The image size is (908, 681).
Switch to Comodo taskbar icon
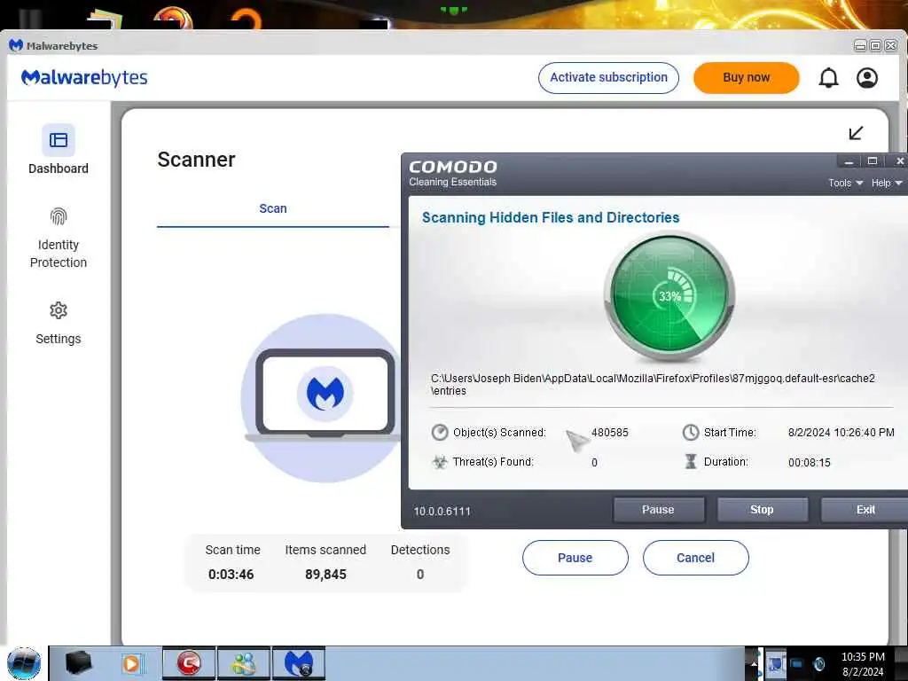coord(189,663)
